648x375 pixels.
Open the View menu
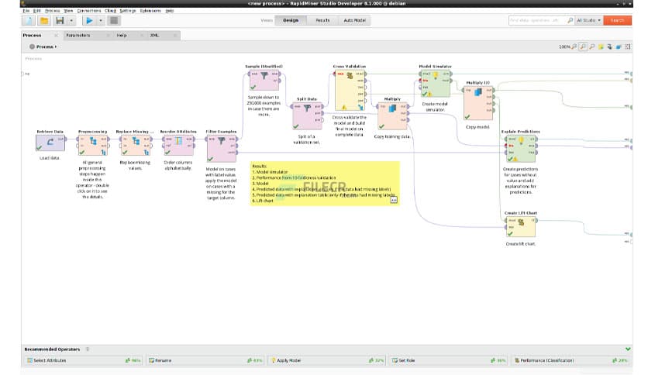click(68, 11)
